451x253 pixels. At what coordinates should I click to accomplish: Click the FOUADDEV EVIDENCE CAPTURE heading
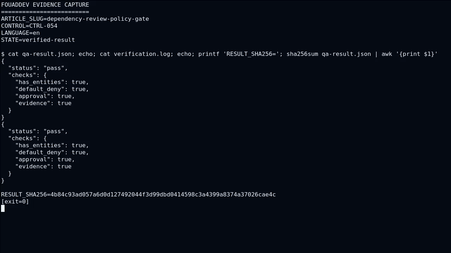pyautogui.click(x=45, y=5)
